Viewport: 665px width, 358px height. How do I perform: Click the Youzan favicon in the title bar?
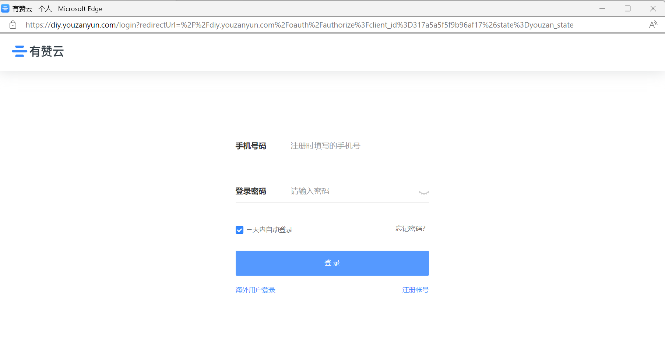tap(5, 8)
